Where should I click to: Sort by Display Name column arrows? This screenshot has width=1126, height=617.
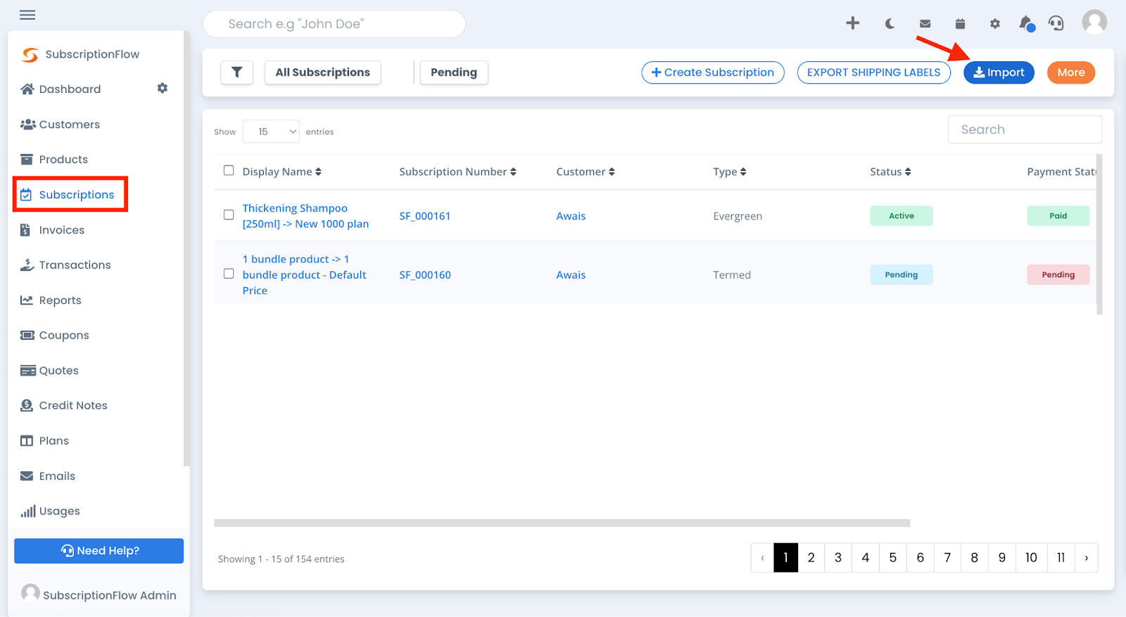318,172
